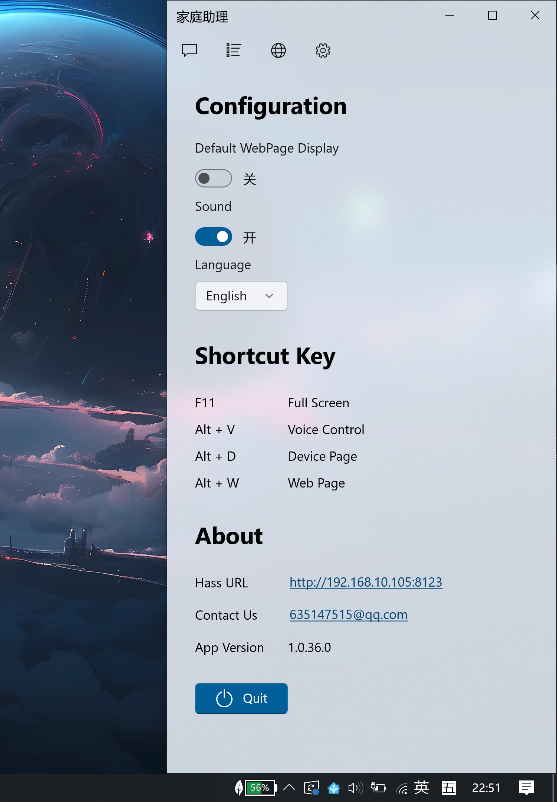
Task: Open the web page globe tab
Action: [x=278, y=50]
